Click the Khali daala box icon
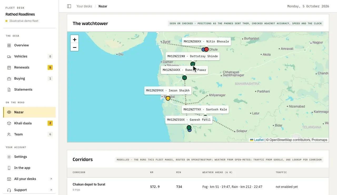This screenshot has width=337, height=195. pyautogui.click(x=9, y=123)
